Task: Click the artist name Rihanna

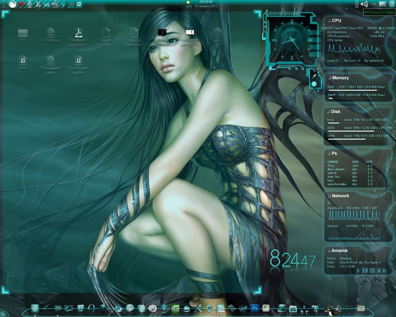Action: (x=345, y=258)
